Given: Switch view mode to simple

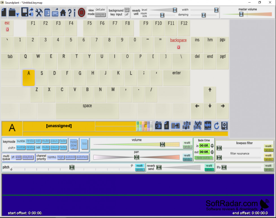Looking at the screenshot, I should pyautogui.click(x=100, y=14).
